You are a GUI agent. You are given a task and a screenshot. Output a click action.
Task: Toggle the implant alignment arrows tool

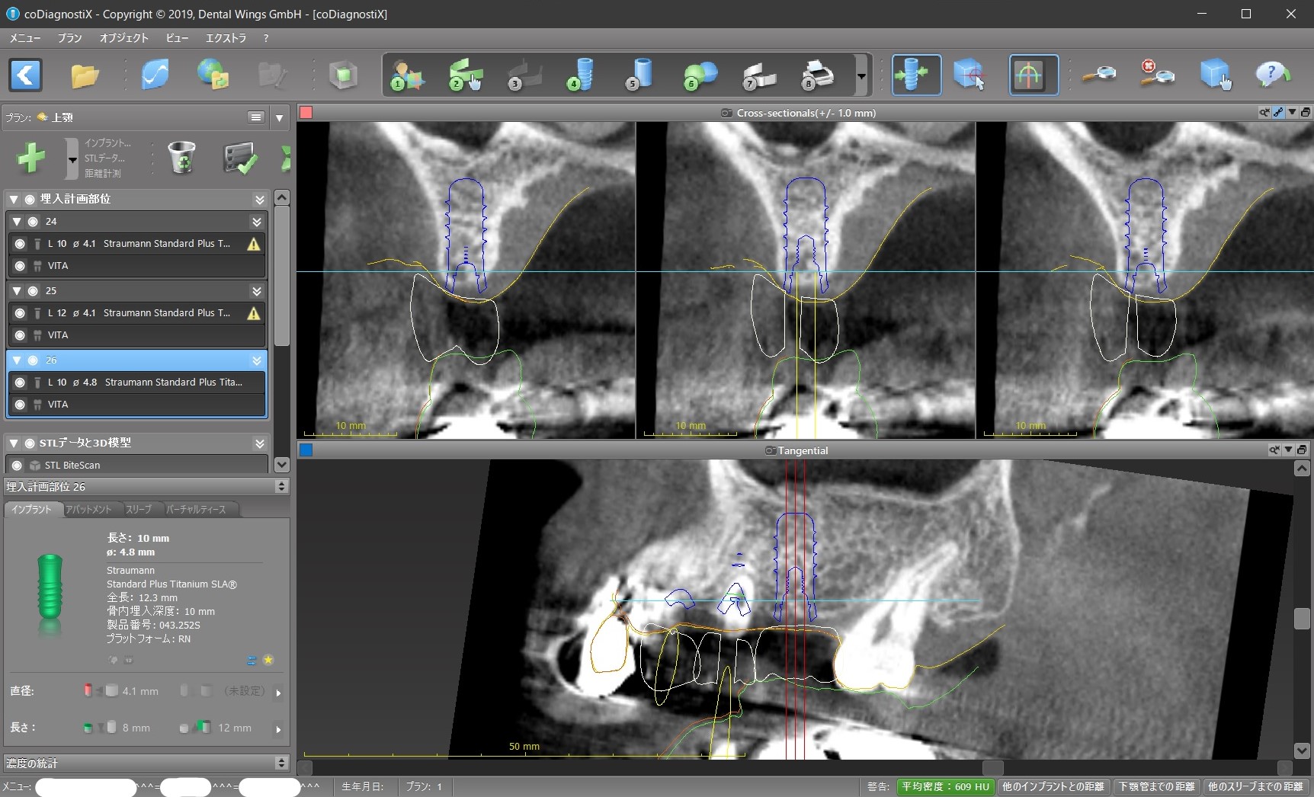coord(916,75)
